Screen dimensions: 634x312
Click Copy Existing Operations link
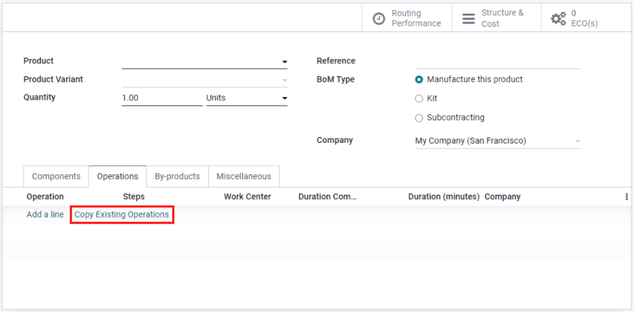[x=121, y=214]
